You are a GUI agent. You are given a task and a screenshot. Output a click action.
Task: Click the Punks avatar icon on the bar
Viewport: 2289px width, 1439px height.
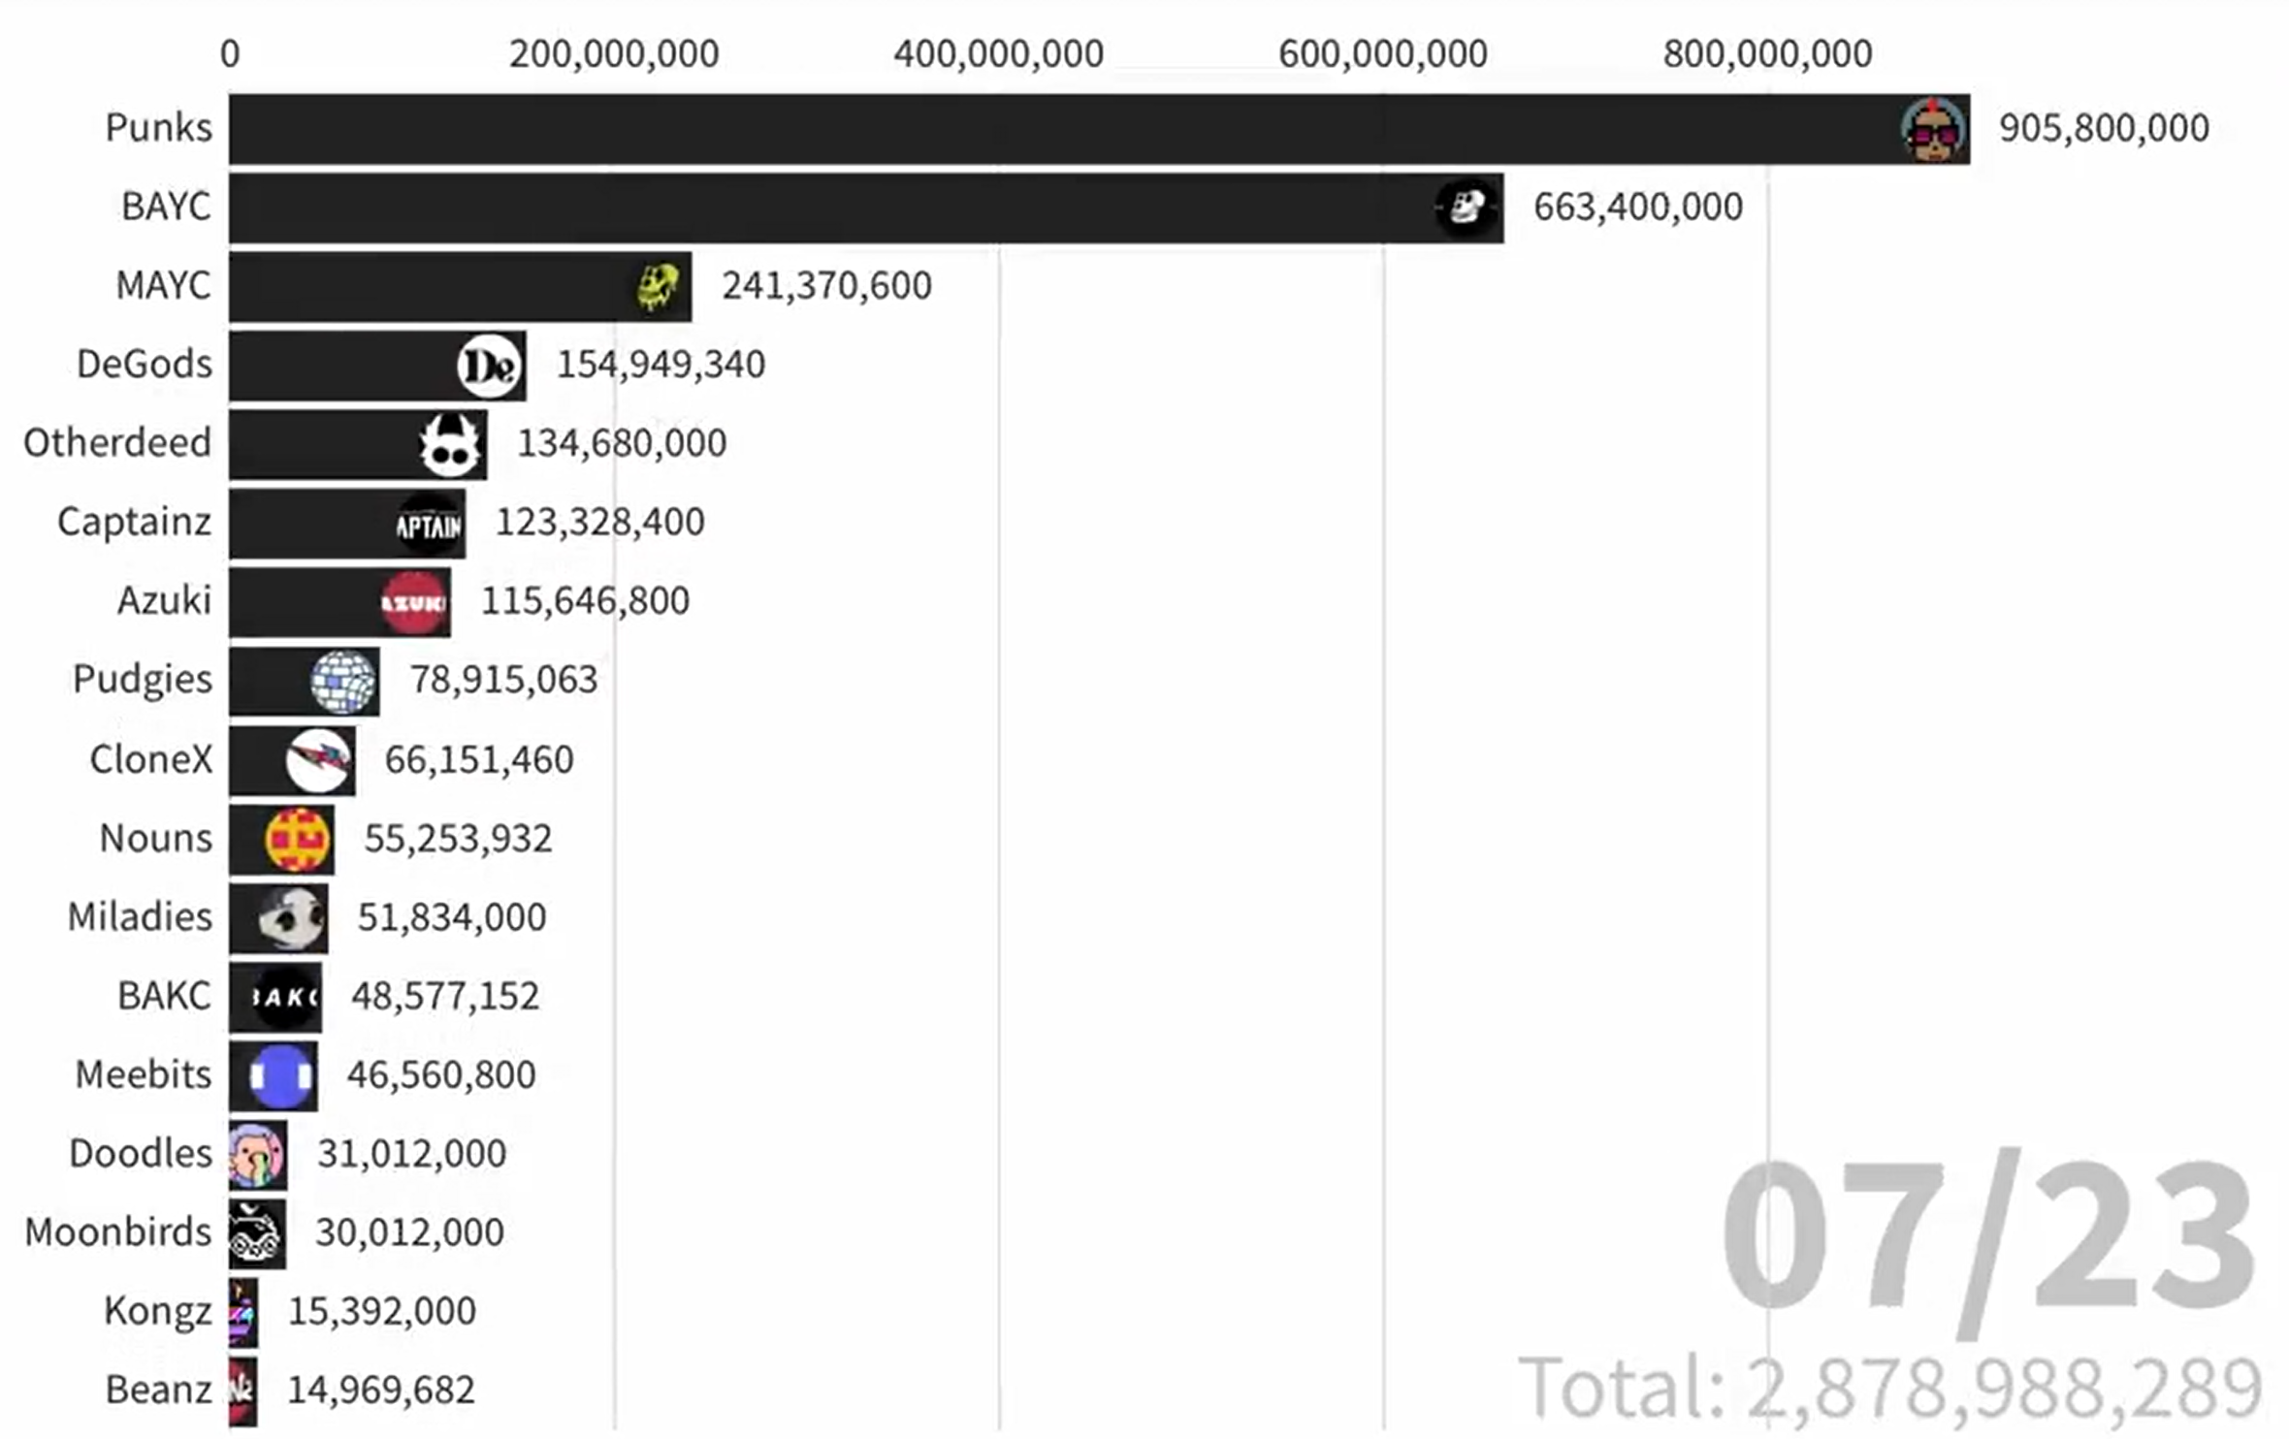tap(1933, 130)
